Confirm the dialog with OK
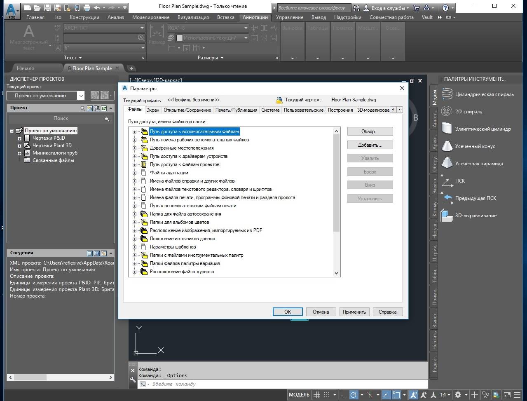 [x=288, y=312]
